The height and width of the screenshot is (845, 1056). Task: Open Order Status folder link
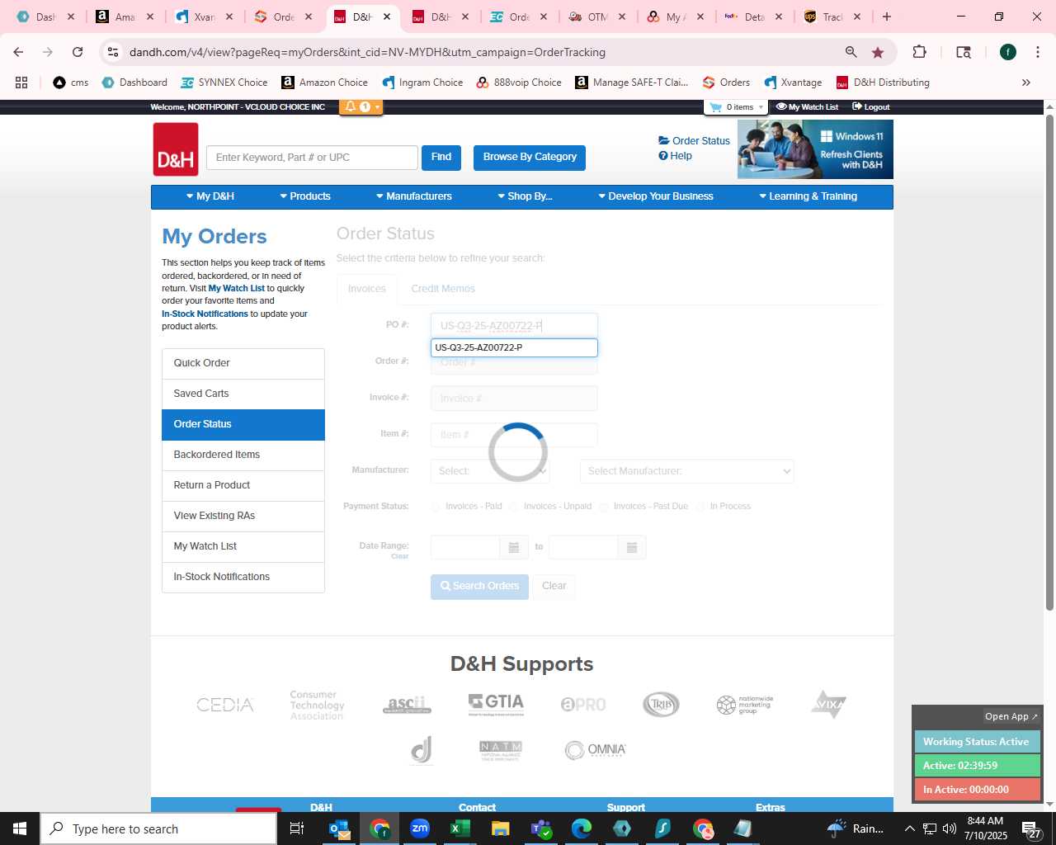694,141
